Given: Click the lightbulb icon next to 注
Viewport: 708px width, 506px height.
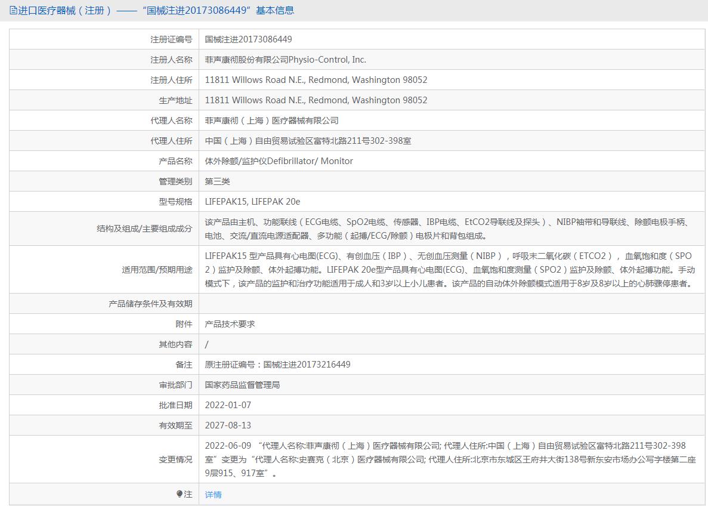Looking at the screenshot, I should point(180,494).
